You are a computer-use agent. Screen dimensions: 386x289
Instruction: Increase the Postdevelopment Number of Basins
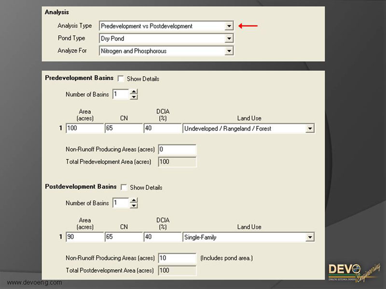coord(134,200)
